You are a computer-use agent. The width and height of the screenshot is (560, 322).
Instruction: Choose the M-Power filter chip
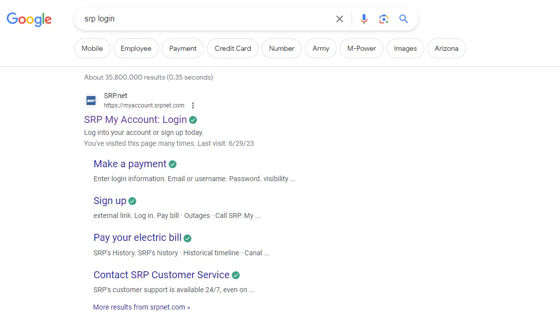tap(362, 48)
